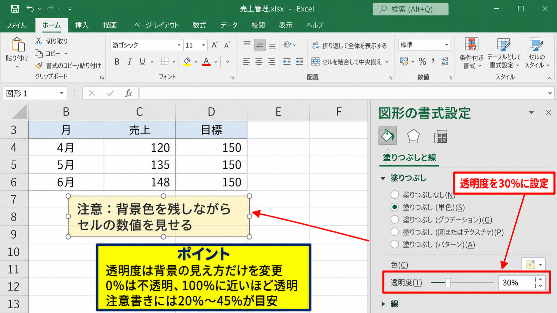Viewport: 557px width, 313px height.
Task: Toggle Italic formatting
Action: [x=130, y=62]
